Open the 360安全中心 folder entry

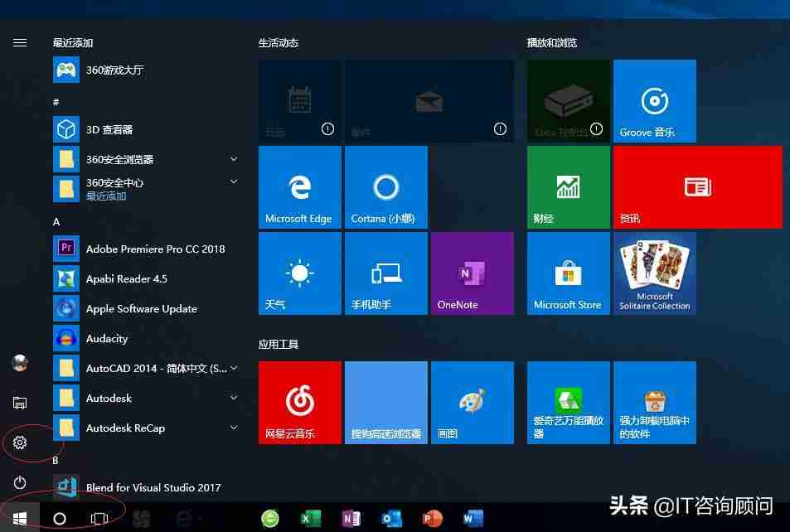[146, 189]
